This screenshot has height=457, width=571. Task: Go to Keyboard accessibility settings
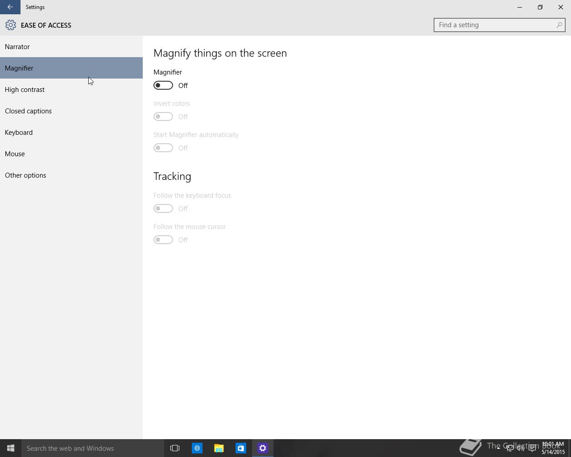pos(71,132)
